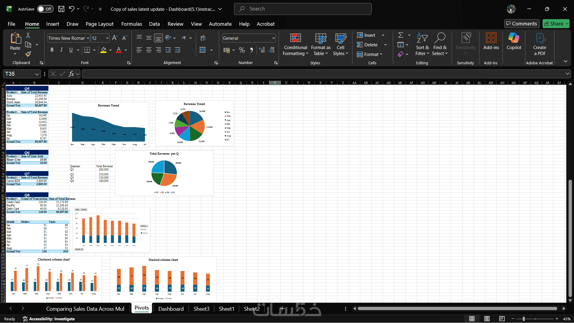Toggle Italic formatting
The height and width of the screenshot is (323, 574).
62,50
